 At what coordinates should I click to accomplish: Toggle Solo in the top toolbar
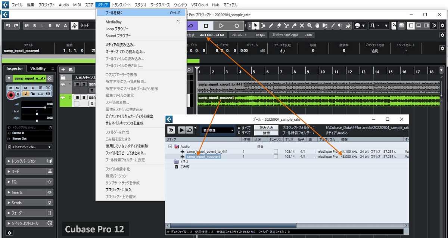click(x=35, y=26)
